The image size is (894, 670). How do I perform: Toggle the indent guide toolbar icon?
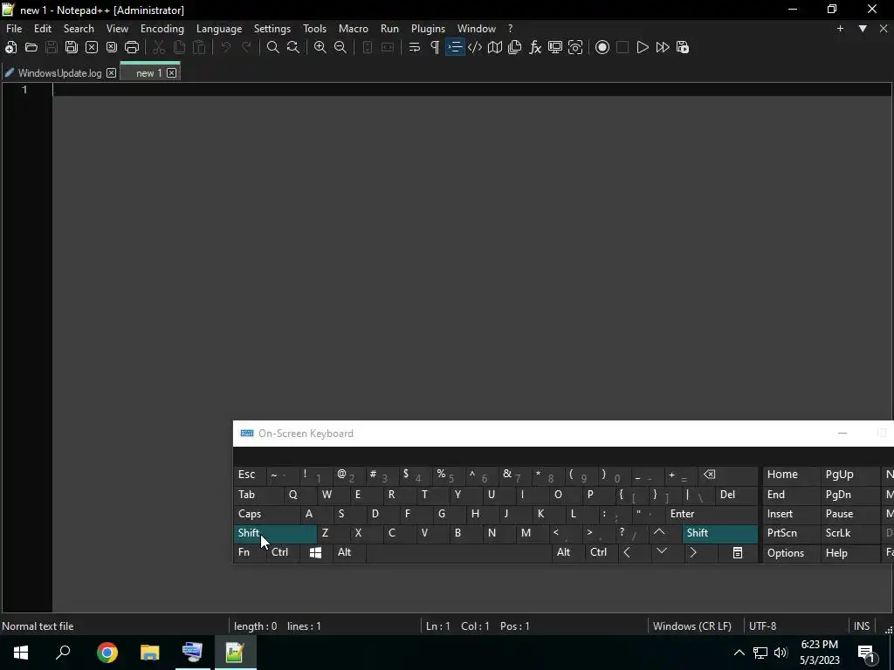pos(455,47)
